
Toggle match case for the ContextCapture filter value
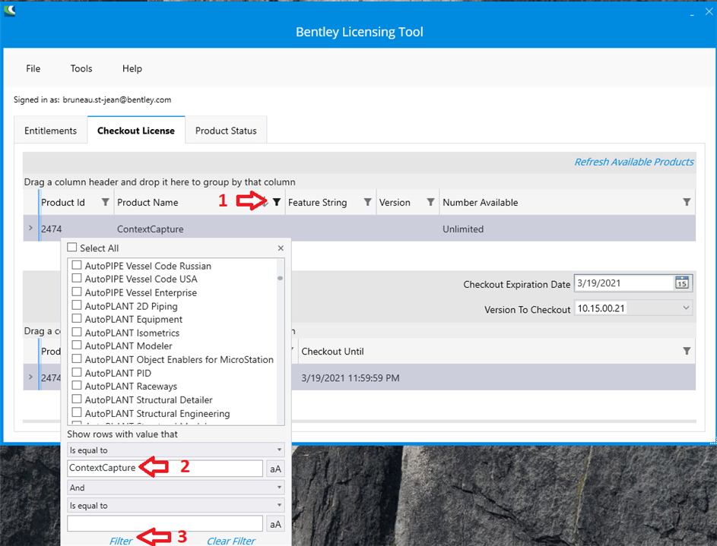[275, 469]
